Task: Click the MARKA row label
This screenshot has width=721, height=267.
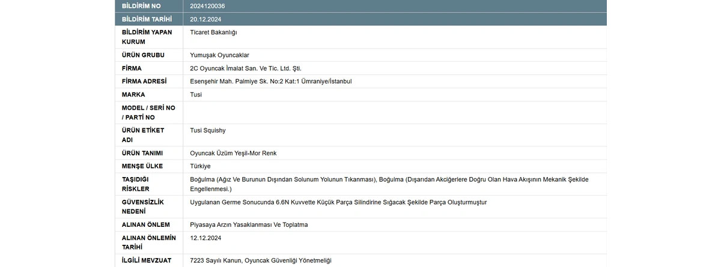Action: 133,95
